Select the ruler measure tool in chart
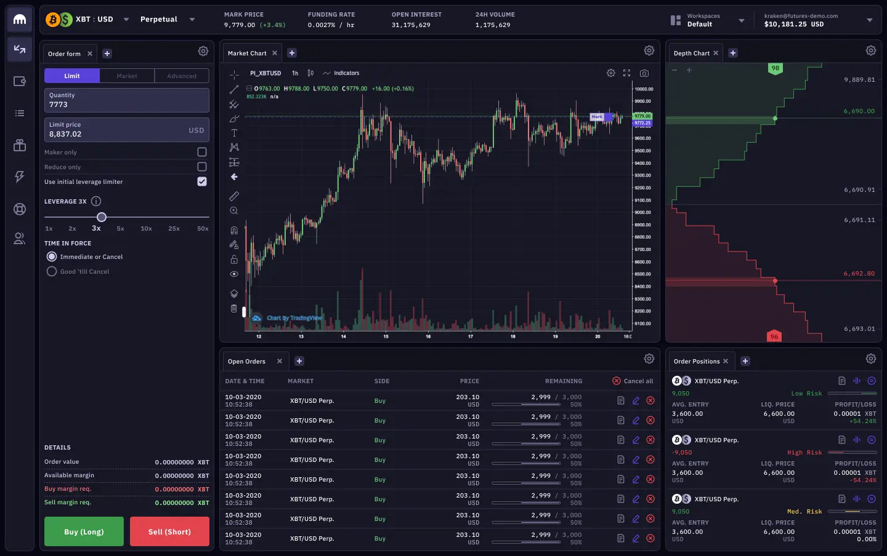The width and height of the screenshot is (887, 556). (x=234, y=196)
